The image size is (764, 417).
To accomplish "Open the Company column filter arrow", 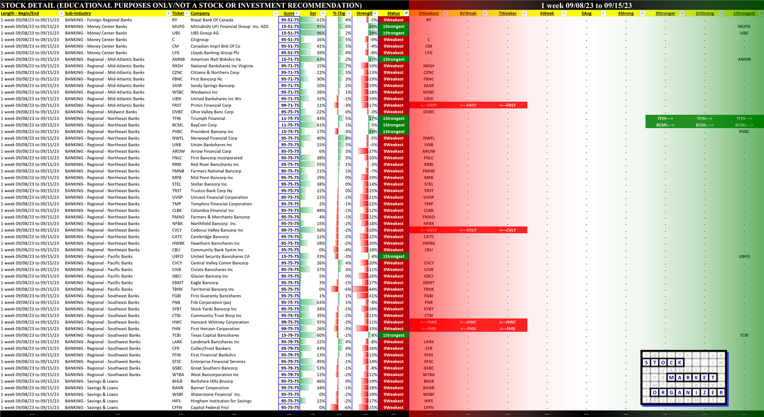I will tap(275, 13).
